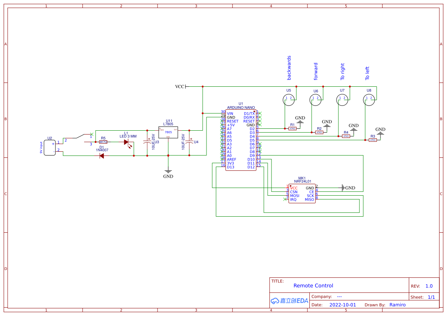Image resolution: width=447 pixels, height=316 pixels.
Task: Select the U3 10UF-25V capacitor symbol
Action: [x=147, y=142]
